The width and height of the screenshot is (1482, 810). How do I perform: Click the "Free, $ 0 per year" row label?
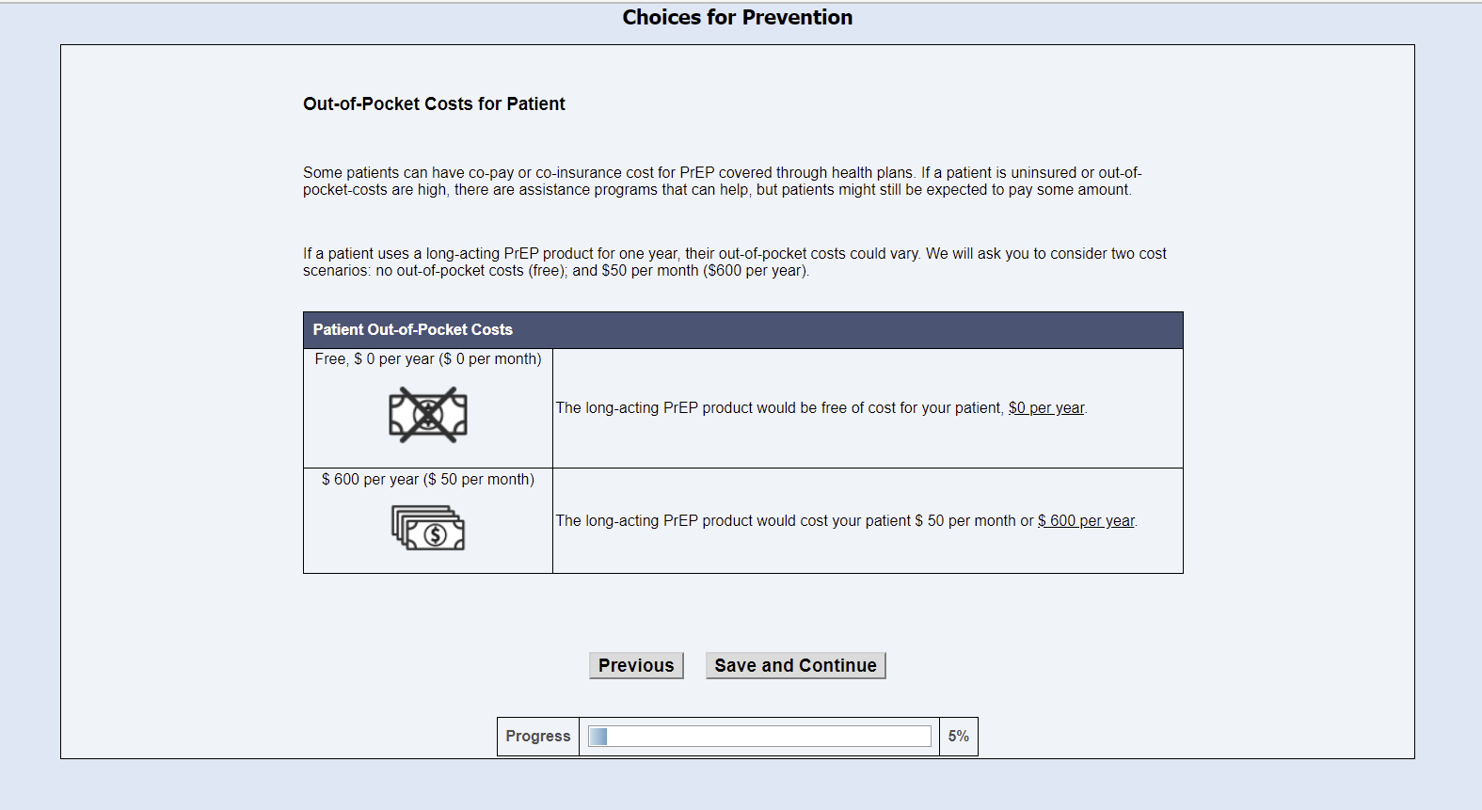click(428, 359)
